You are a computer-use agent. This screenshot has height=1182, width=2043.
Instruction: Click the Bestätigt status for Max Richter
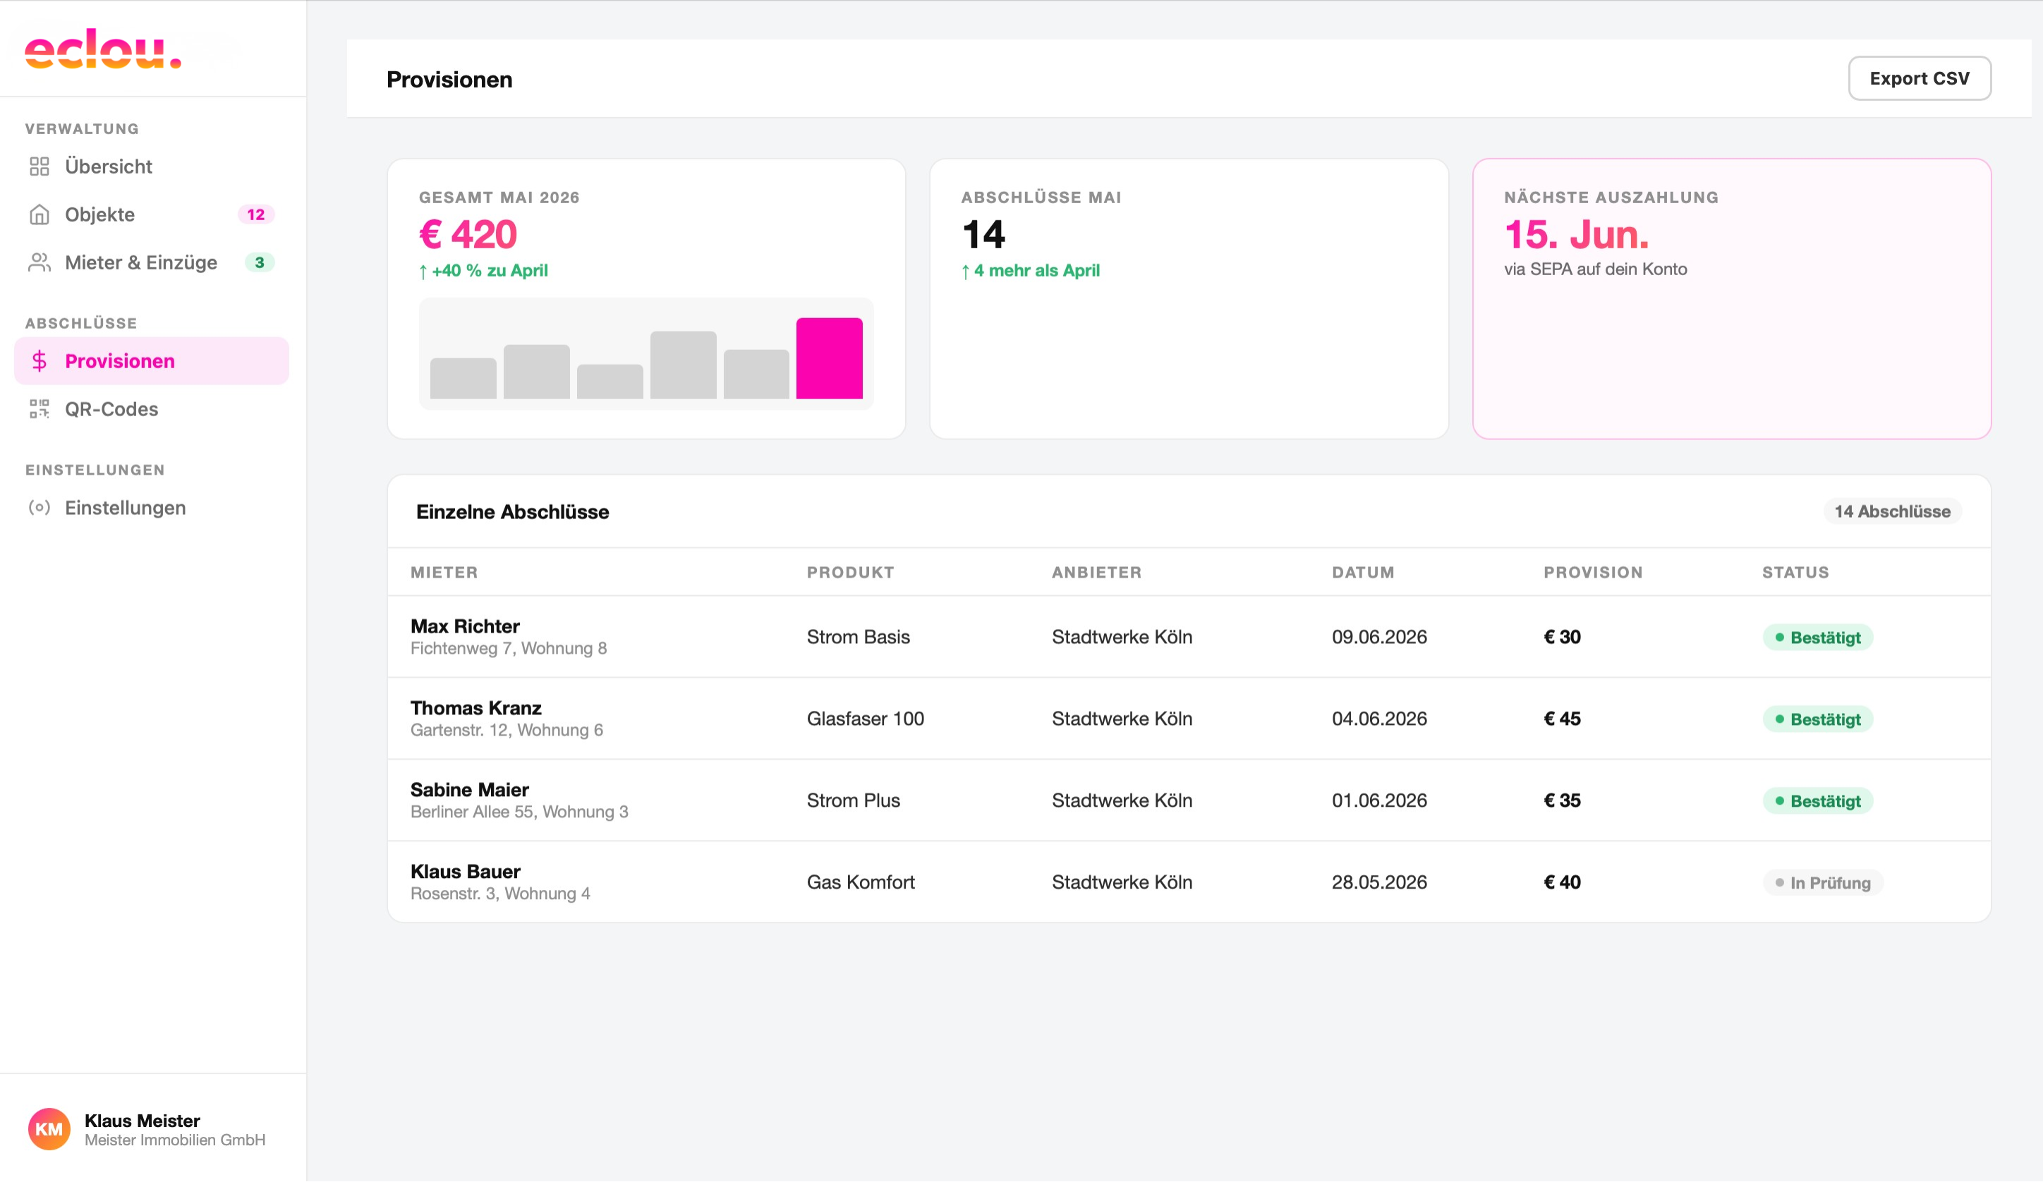tap(1817, 638)
